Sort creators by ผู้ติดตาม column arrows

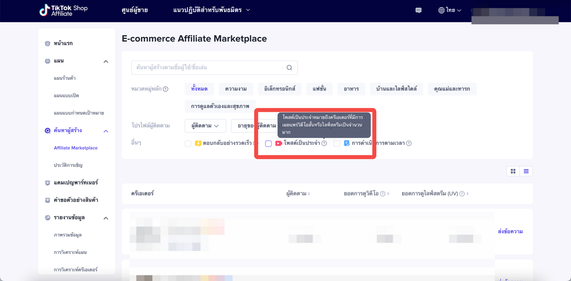pyautogui.click(x=309, y=194)
